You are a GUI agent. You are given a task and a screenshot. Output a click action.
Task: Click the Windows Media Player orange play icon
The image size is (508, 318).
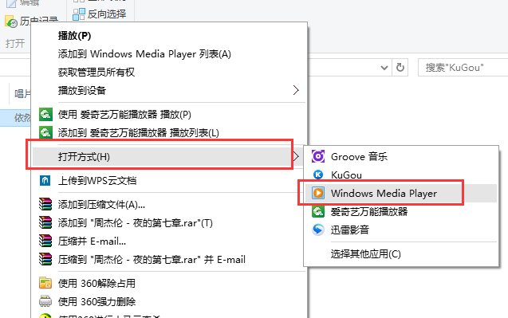[318, 193]
